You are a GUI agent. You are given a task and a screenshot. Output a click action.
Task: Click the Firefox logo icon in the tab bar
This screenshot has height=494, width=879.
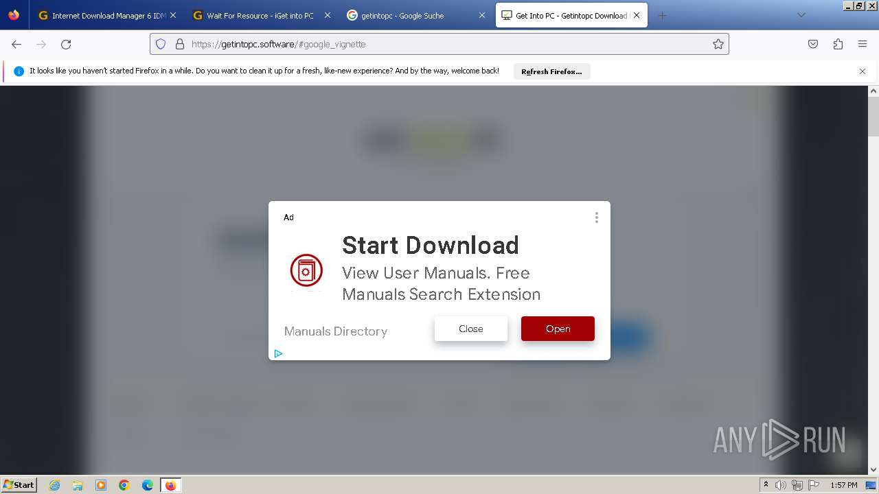click(x=14, y=15)
